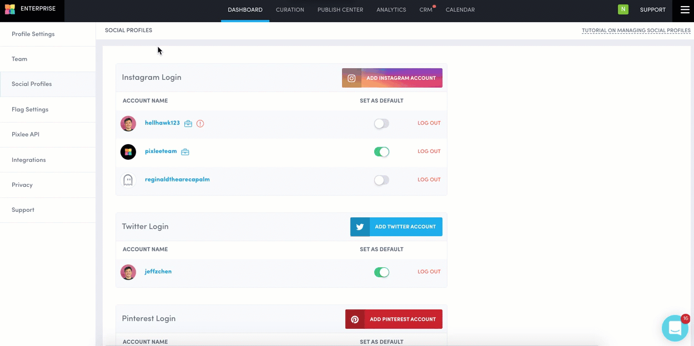This screenshot has width=694, height=346.
Task: Open the chat support bubble
Action: coord(675,328)
